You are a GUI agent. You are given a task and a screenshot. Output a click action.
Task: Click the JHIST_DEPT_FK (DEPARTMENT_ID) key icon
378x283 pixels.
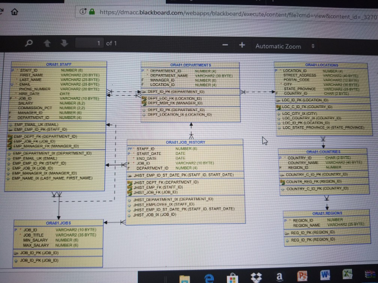point(130,183)
